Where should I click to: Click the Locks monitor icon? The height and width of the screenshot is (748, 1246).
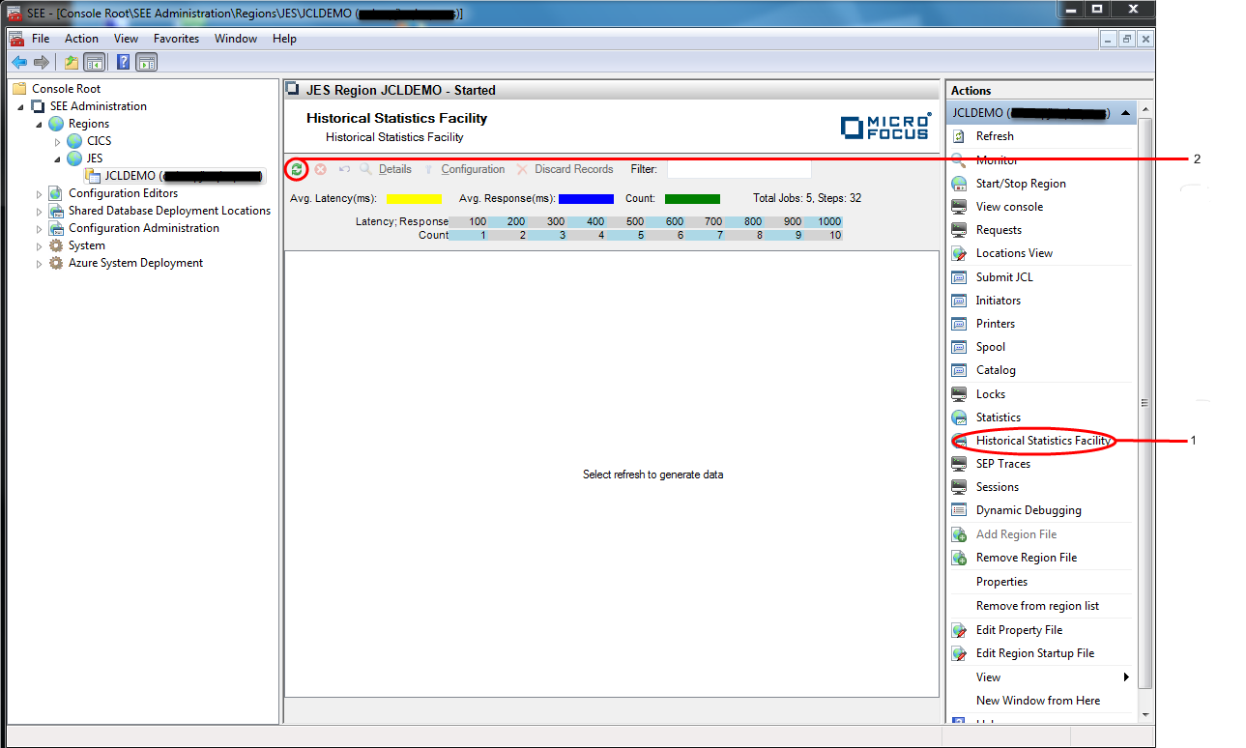(959, 394)
